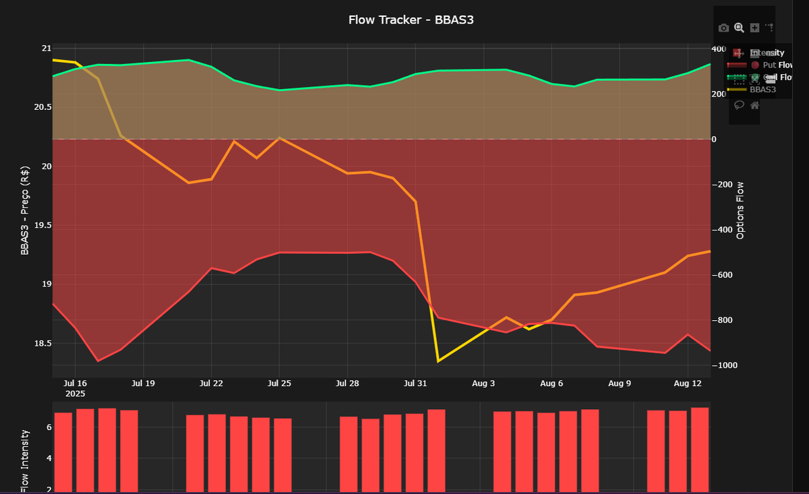Click the 21 price axis tick
This screenshot has height=494, width=809.
pyautogui.click(x=46, y=49)
